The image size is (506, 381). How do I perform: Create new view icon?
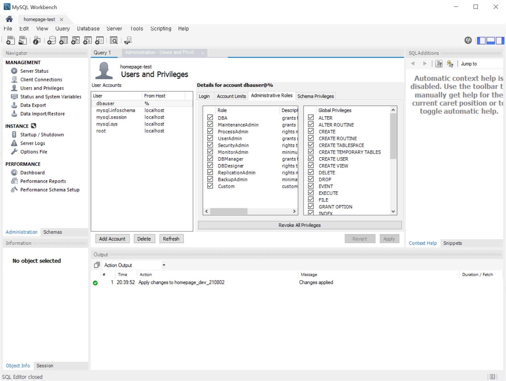click(x=75, y=40)
